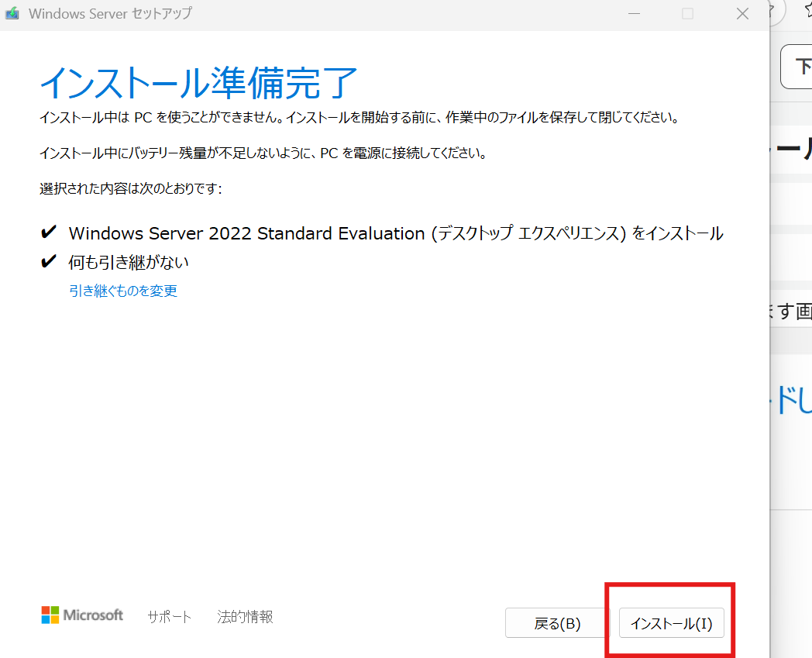812x658 pixels.
Task: Close the Windows Server setup window
Action: [742, 14]
